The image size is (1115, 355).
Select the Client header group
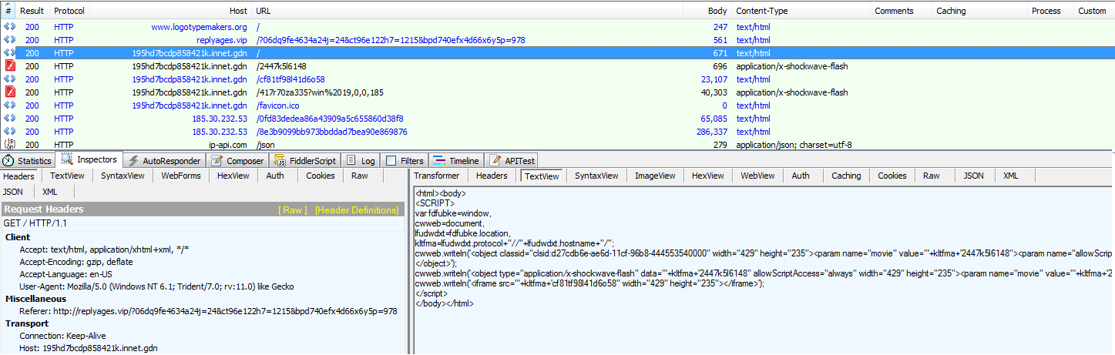click(x=18, y=237)
